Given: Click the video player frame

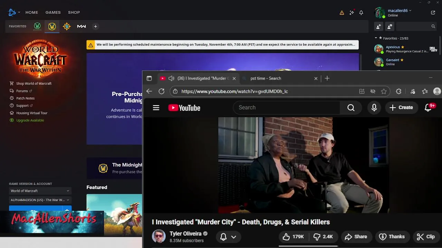Looking at the screenshot, I should pyautogui.click(x=304, y=165).
